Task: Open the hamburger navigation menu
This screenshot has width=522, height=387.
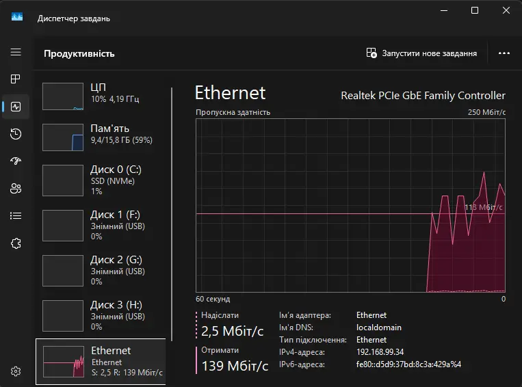Action: click(16, 52)
